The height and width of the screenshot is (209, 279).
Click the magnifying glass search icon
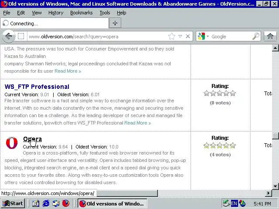[256, 37]
